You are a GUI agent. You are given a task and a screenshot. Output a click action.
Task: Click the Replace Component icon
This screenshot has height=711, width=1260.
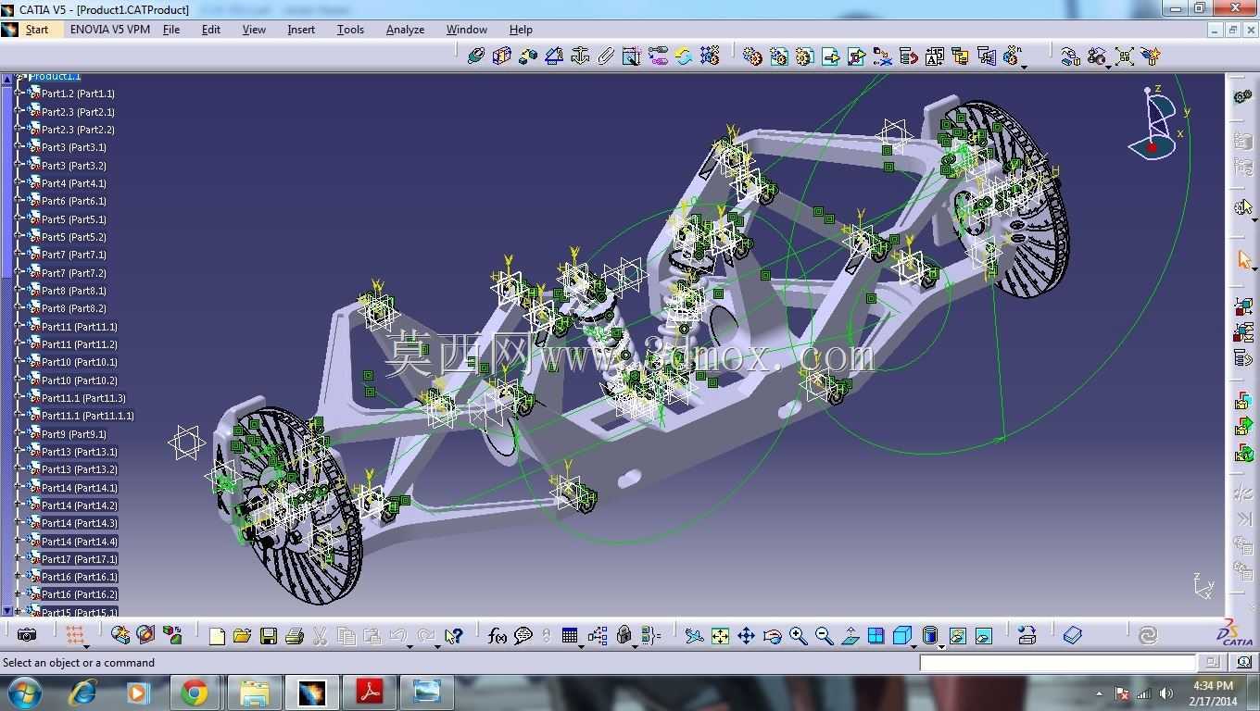point(882,56)
